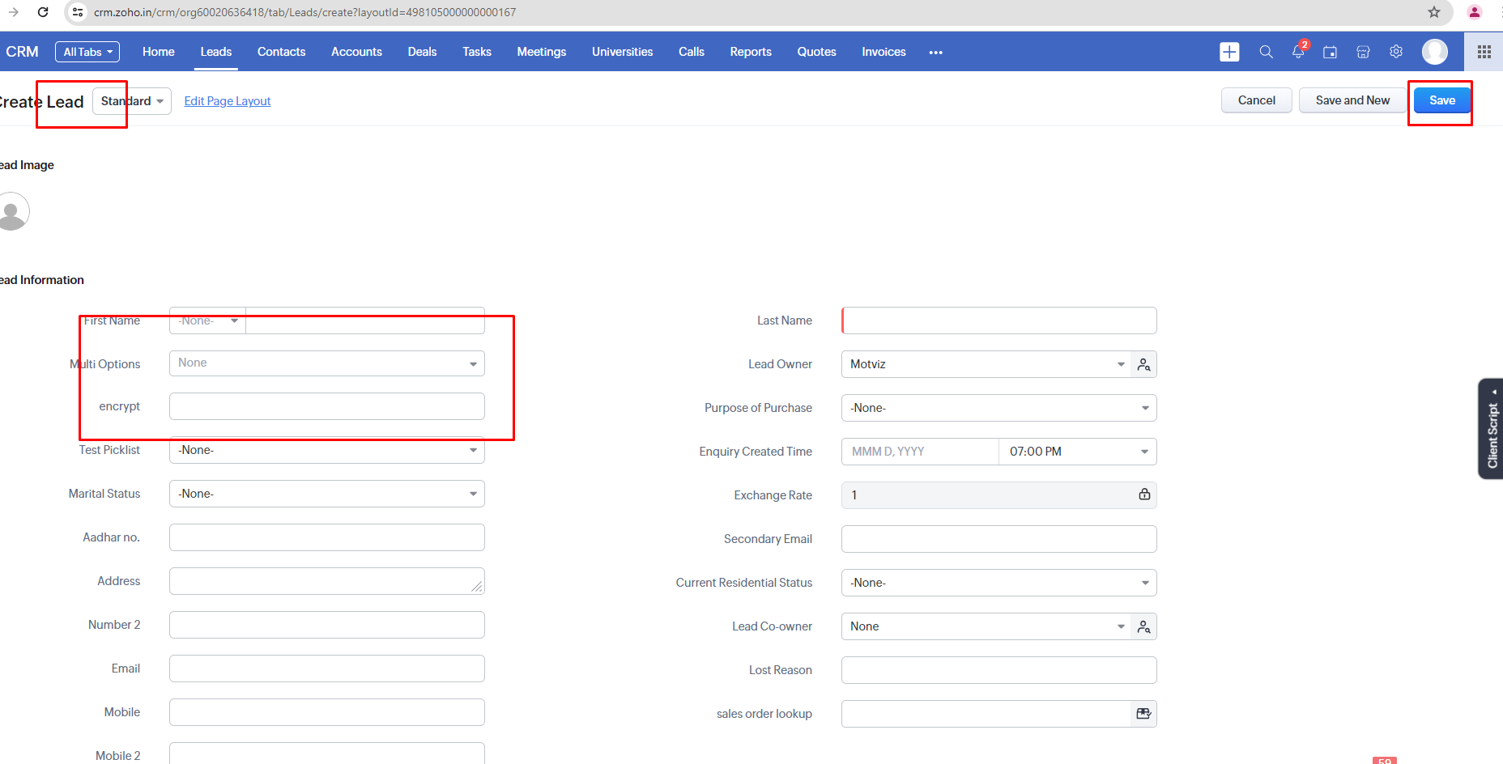Go to the Reports tab
1503x764 pixels.
pos(751,52)
